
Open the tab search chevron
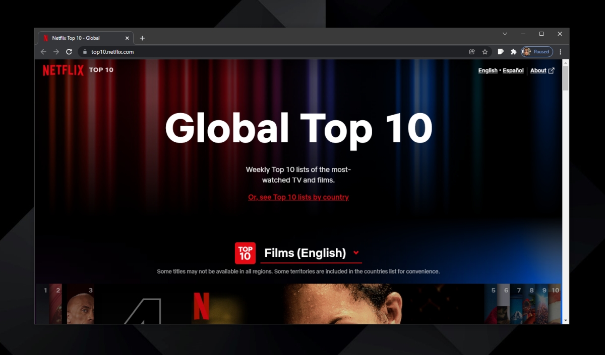tap(505, 34)
